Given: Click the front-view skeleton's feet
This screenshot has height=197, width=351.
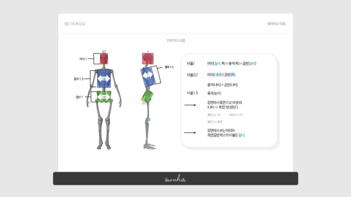Looking at the screenshot, I should coord(104,146).
